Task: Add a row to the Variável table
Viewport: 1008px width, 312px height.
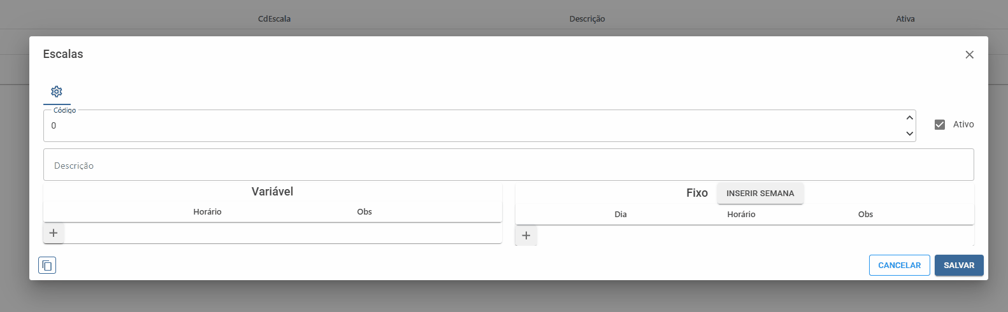Action: pyautogui.click(x=54, y=233)
